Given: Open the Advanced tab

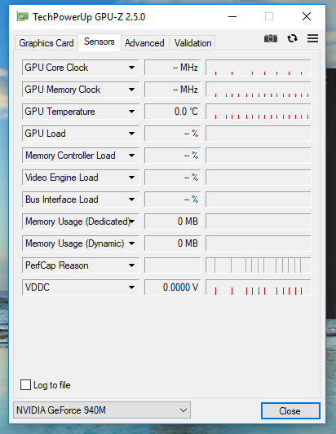Looking at the screenshot, I should [144, 43].
